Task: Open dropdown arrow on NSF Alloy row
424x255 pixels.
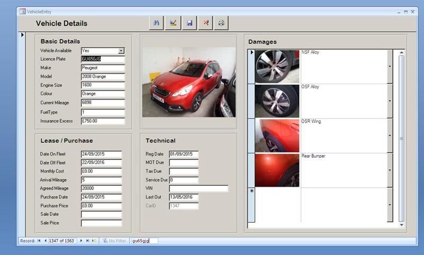Action: point(390,66)
